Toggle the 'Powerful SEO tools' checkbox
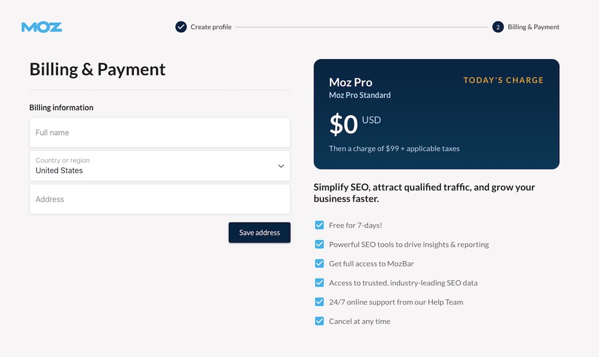599x357 pixels. [319, 244]
